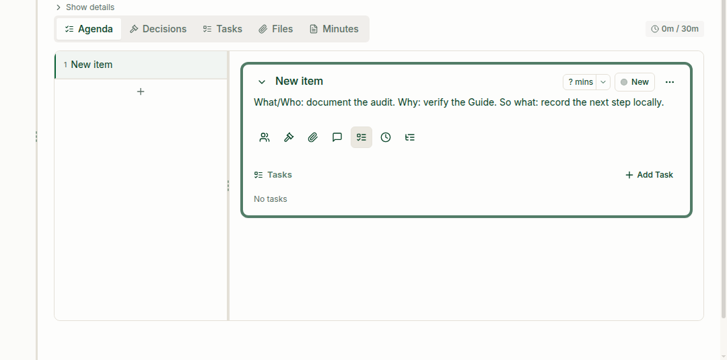This screenshot has width=727, height=360.
Task: Click the New item title heading
Action: (299, 81)
